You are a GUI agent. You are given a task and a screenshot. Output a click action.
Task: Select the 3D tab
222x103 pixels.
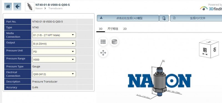tap(101, 29)
